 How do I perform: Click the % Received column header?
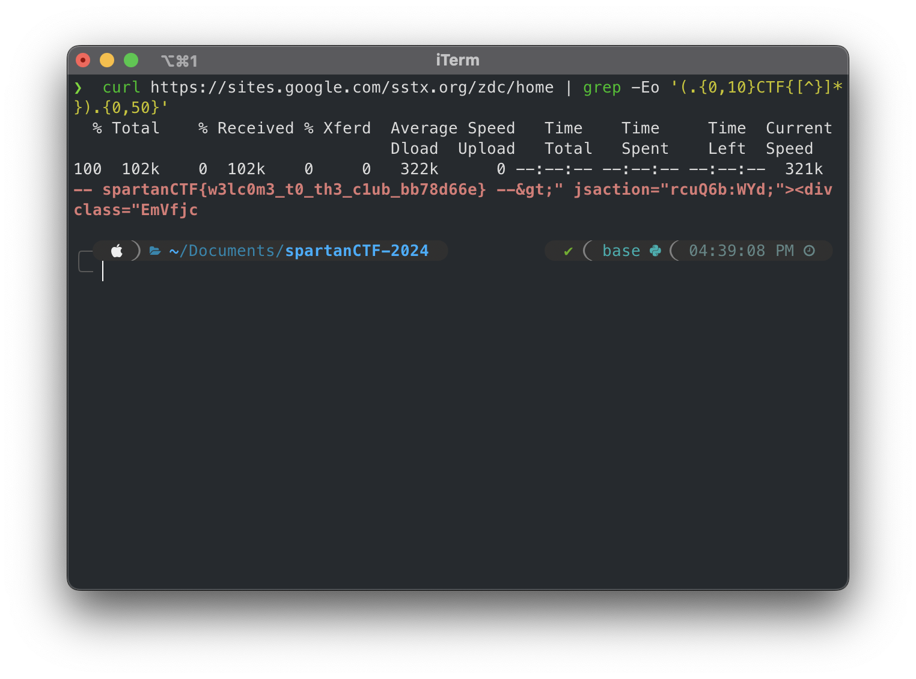[246, 128]
